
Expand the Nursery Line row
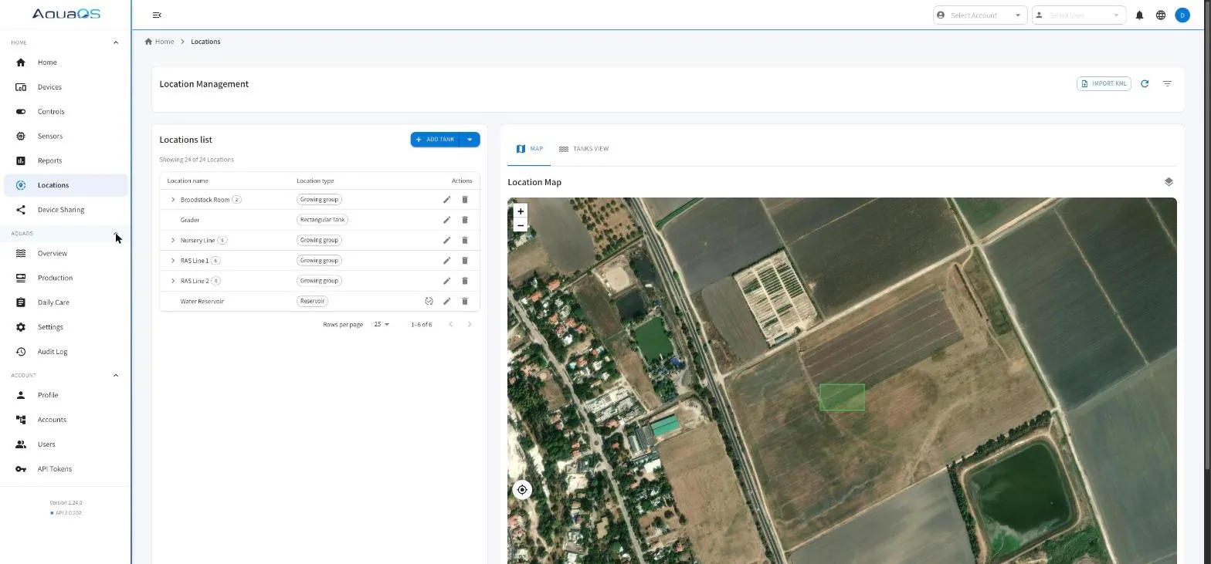173,240
